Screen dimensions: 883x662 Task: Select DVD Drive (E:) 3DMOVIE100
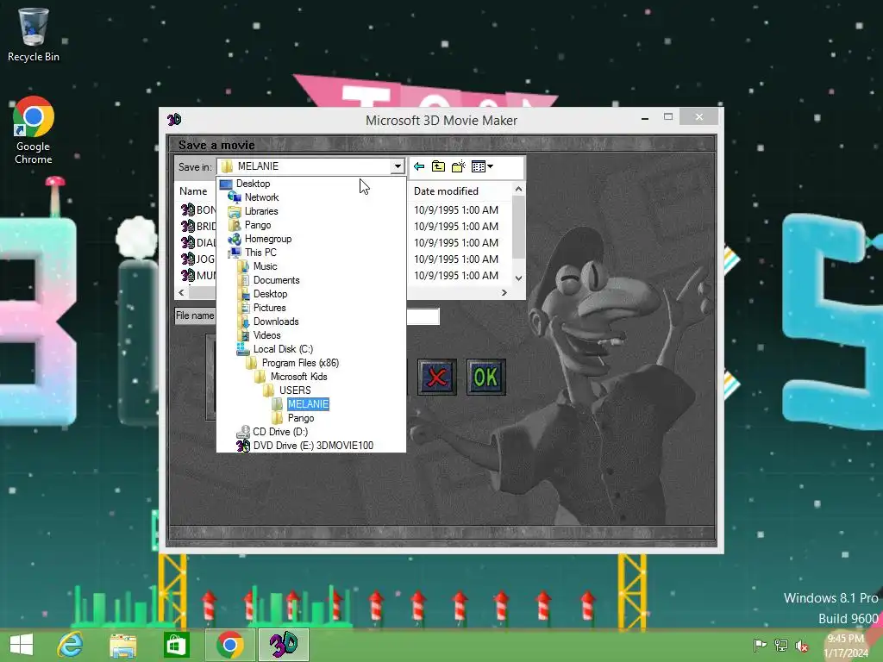[x=312, y=446]
